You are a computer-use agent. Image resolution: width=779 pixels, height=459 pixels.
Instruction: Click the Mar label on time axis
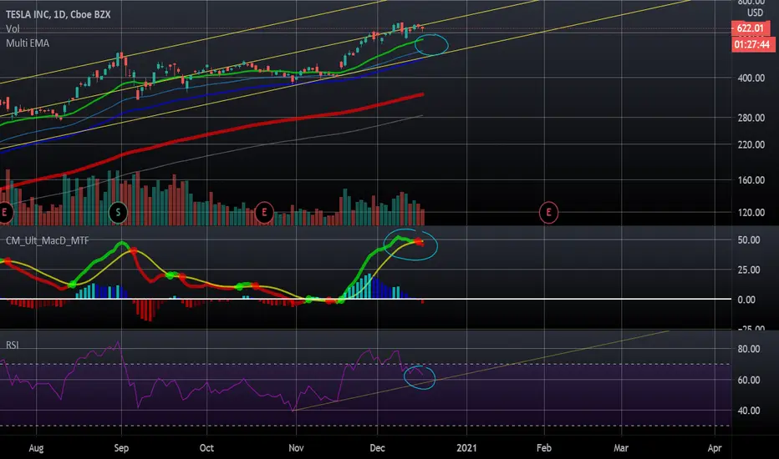click(621, 448)
